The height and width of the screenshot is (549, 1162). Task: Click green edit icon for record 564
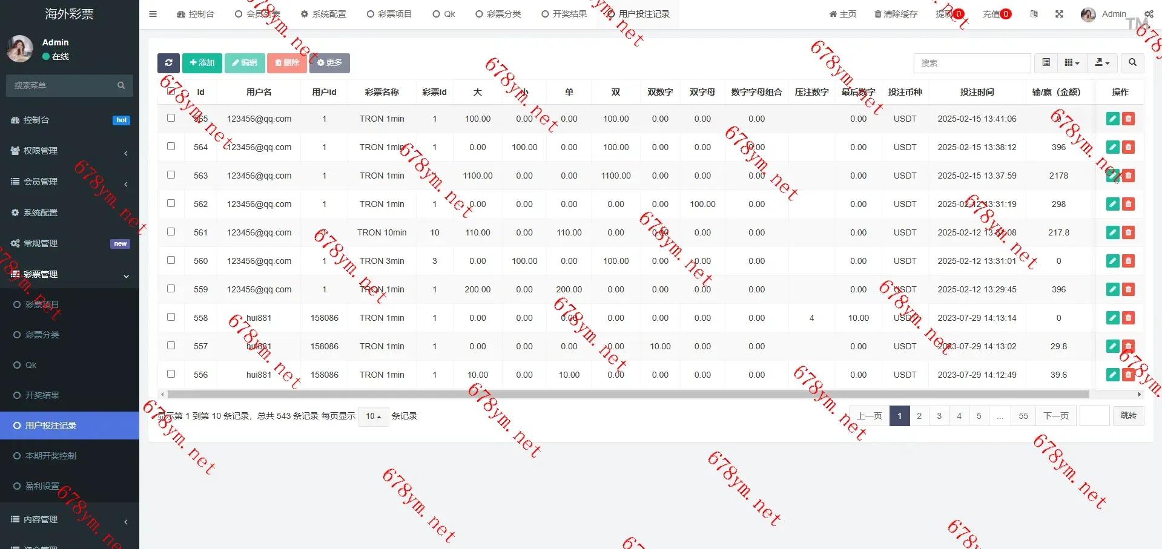pos(1112,147)
